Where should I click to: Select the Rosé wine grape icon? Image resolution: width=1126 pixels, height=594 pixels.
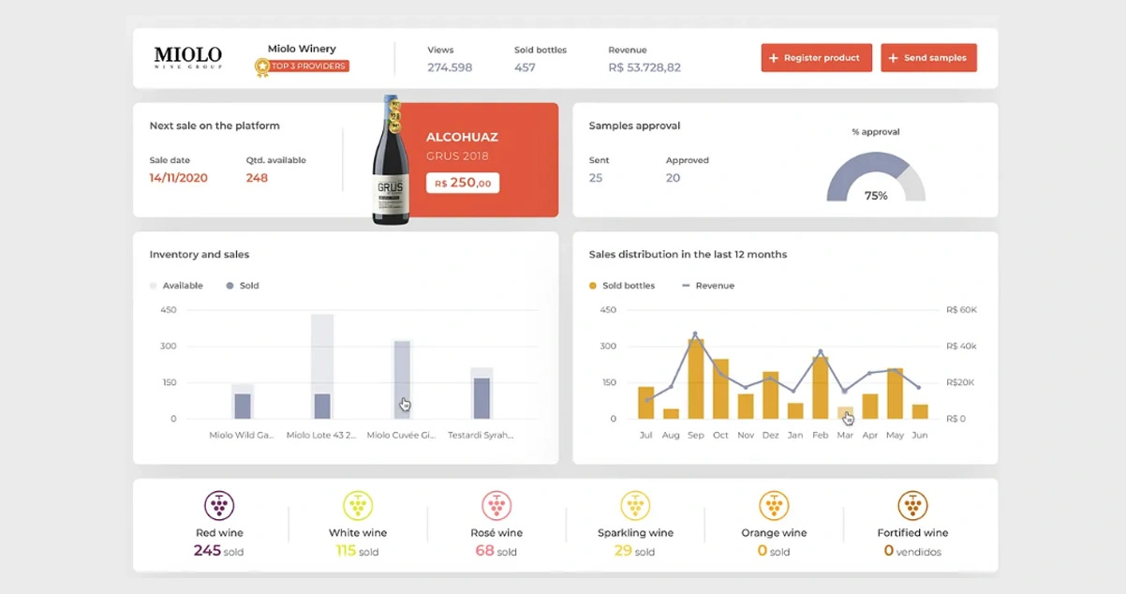[496, 506]
